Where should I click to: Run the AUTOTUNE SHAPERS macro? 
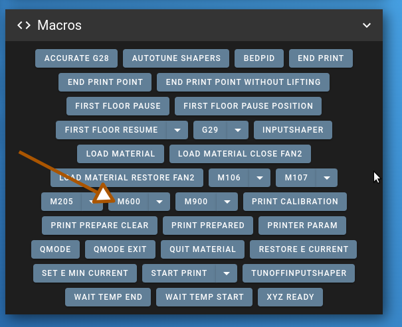pyautogui.click(x=176, y=58)
